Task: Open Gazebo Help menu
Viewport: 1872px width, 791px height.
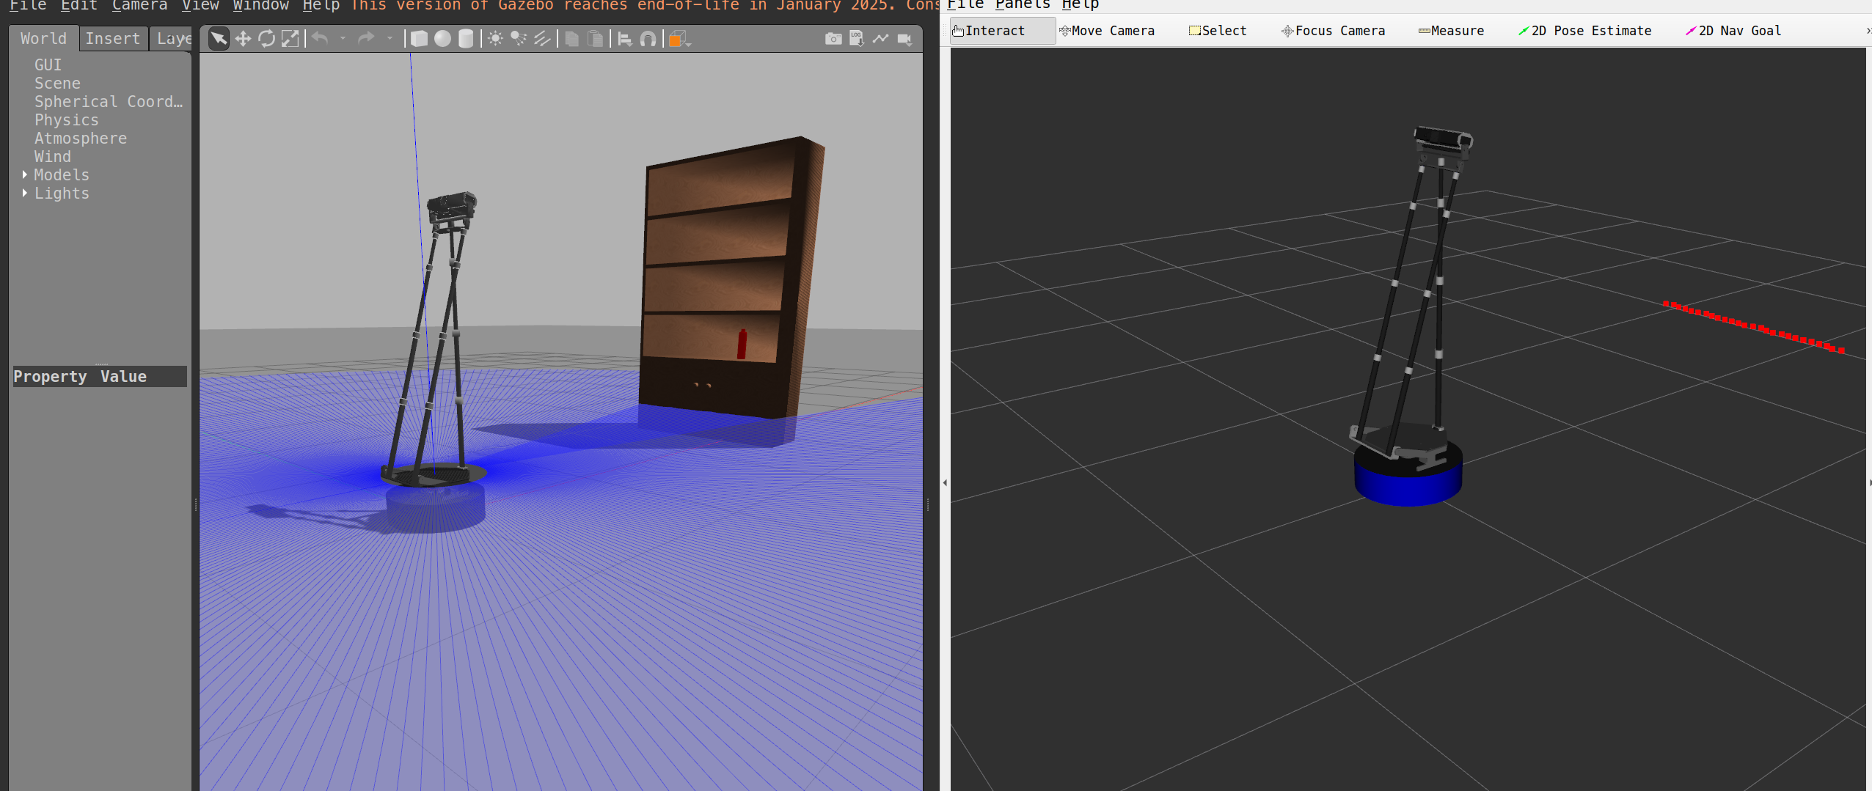Action: pyautogui.click(x=321, y=5)
